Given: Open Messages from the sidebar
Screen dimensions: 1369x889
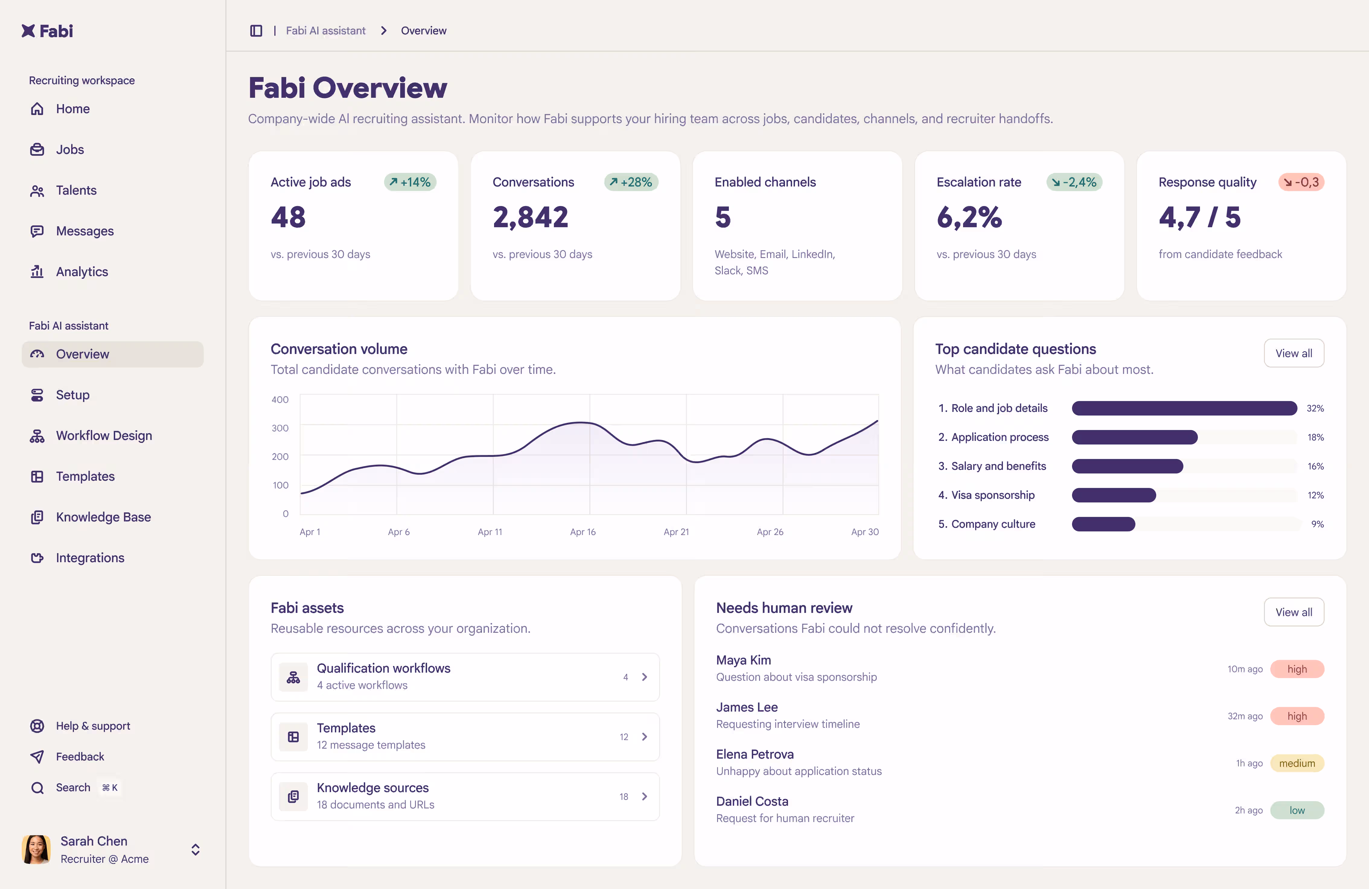Looking at the screenshot, I should [x=113, y=231].
